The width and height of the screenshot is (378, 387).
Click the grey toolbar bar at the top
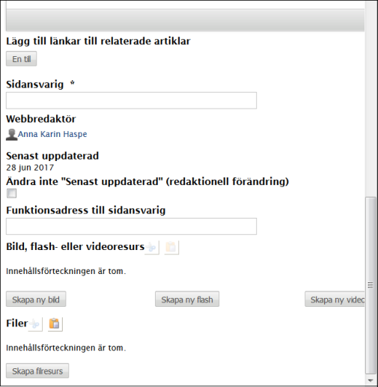[x=185, y=20]
